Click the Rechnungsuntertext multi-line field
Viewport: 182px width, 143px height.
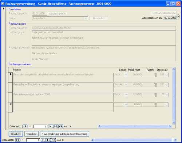(104, 54)
